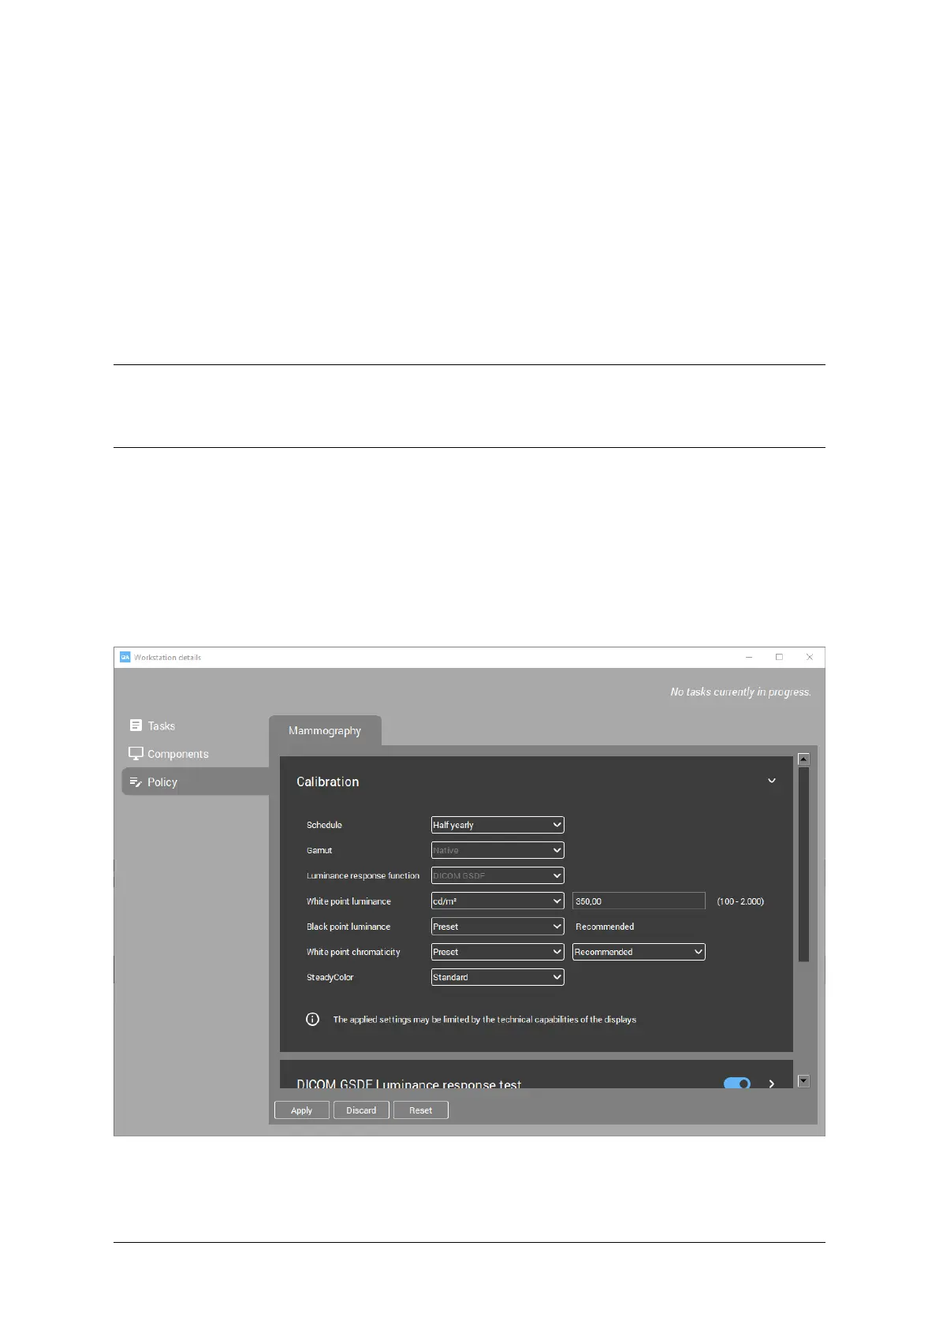This screenshot has height=1328, width=939.
Task: Open the Components section in sidebar
Action: [x=177, y=754]
